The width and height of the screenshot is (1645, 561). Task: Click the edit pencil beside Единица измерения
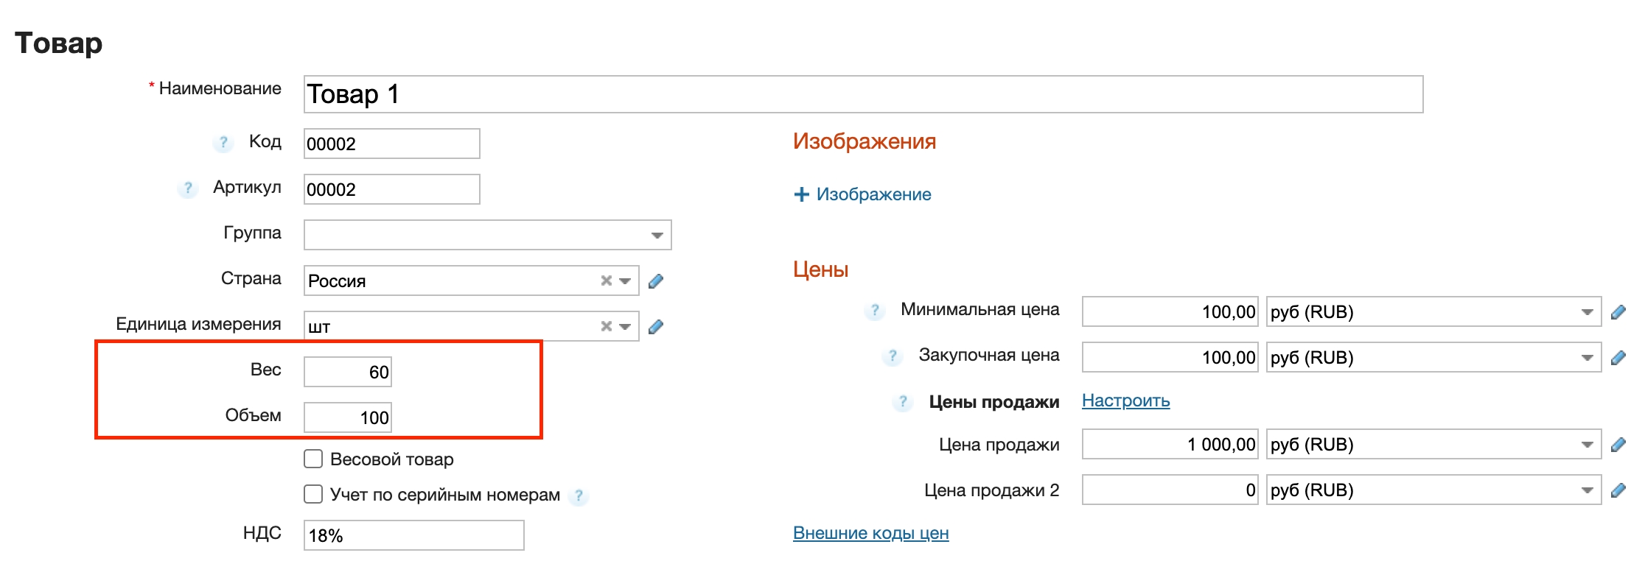(656, 327)
